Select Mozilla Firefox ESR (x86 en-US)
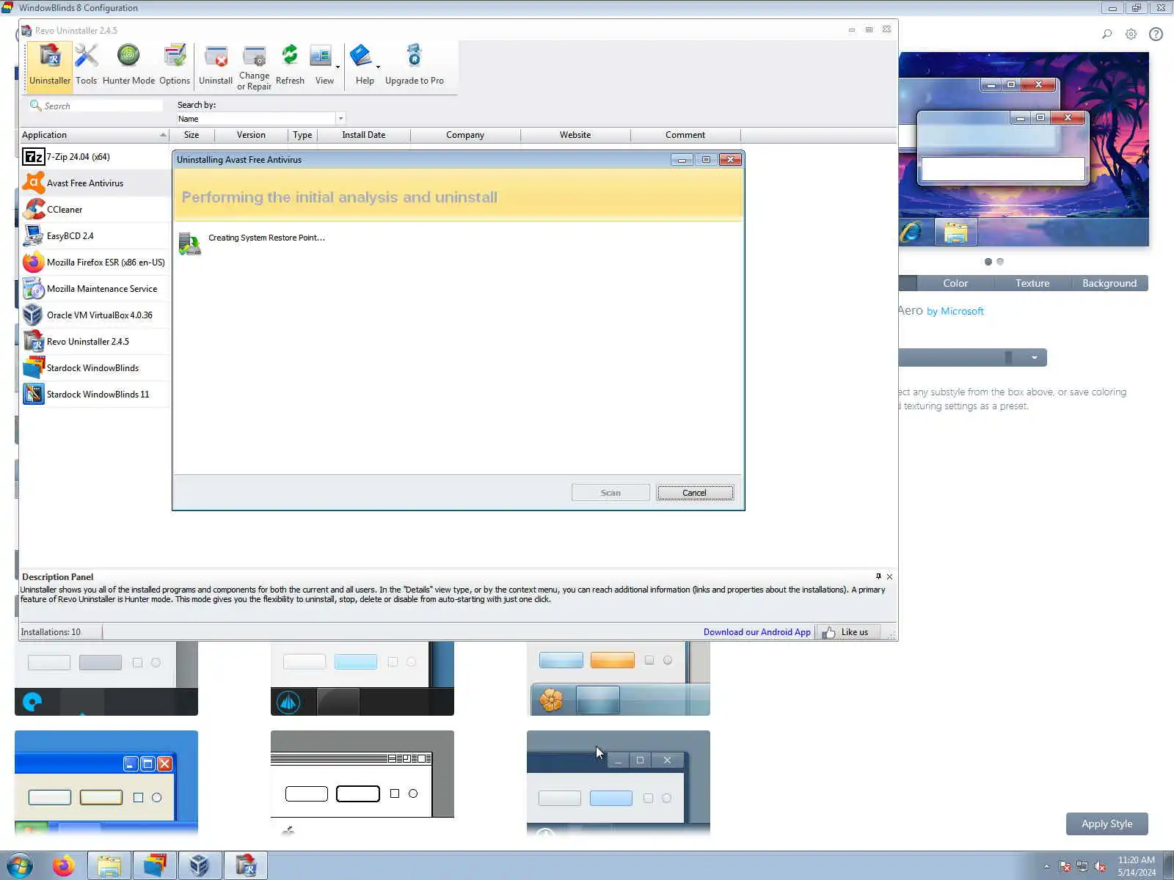 tap(95, 263)
